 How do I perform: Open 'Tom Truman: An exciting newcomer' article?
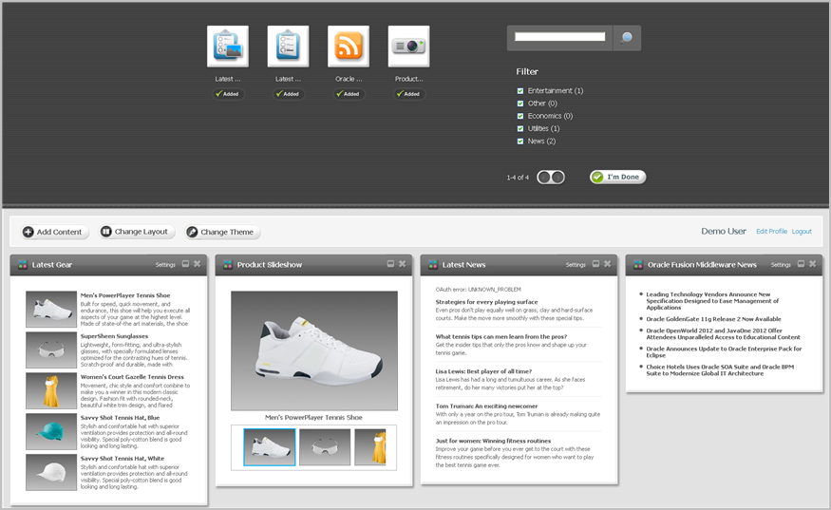click(x=486, y=406)
